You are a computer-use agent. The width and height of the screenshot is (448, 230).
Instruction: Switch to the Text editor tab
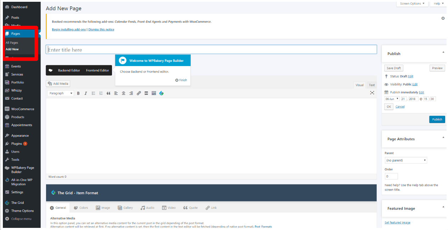point(371,85)
